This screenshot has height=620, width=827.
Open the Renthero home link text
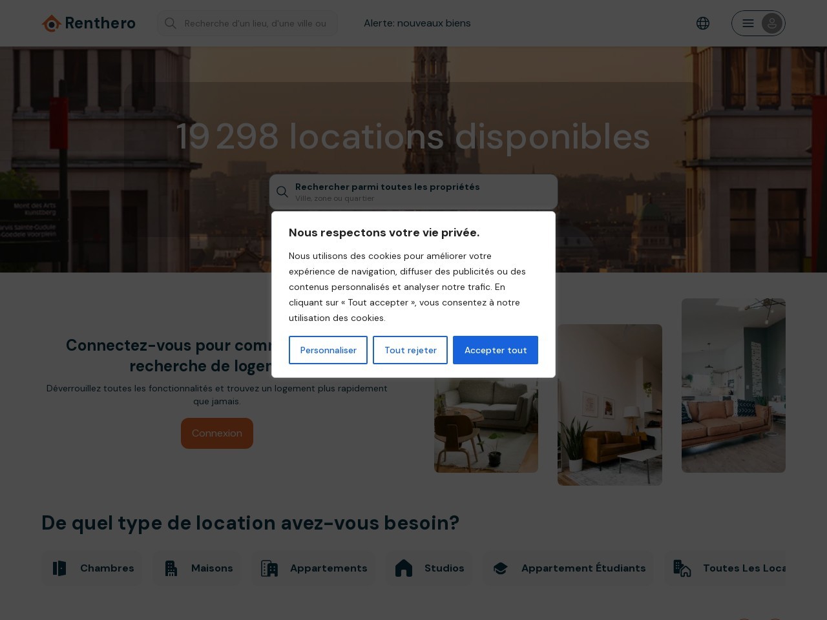(x=100, y=23)
